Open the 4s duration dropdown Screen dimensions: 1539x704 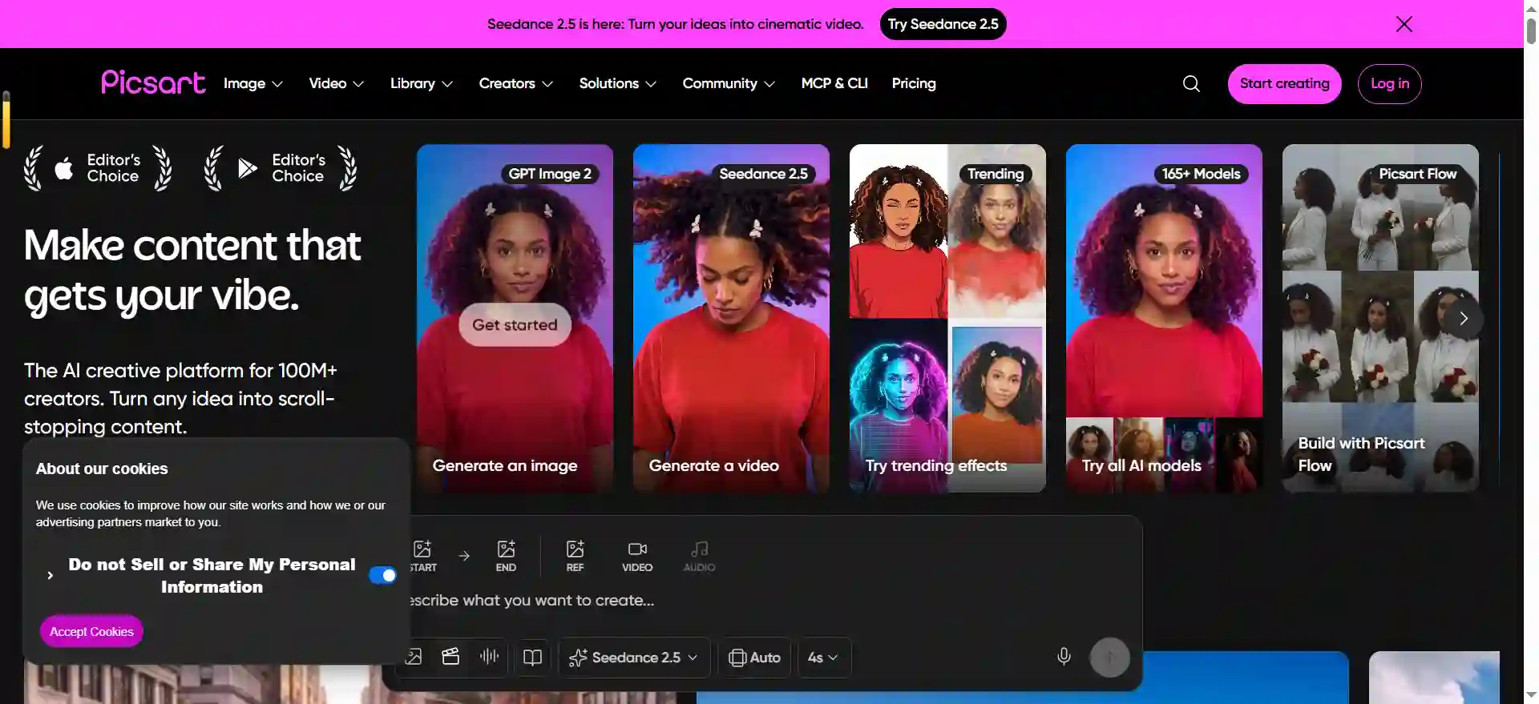pyautogui.click(x=823, y=657)
